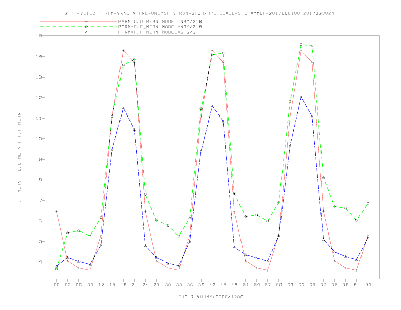Click x-axis tick label 69
The width and height of the screenshot is (401, 310).
[312, 285]
